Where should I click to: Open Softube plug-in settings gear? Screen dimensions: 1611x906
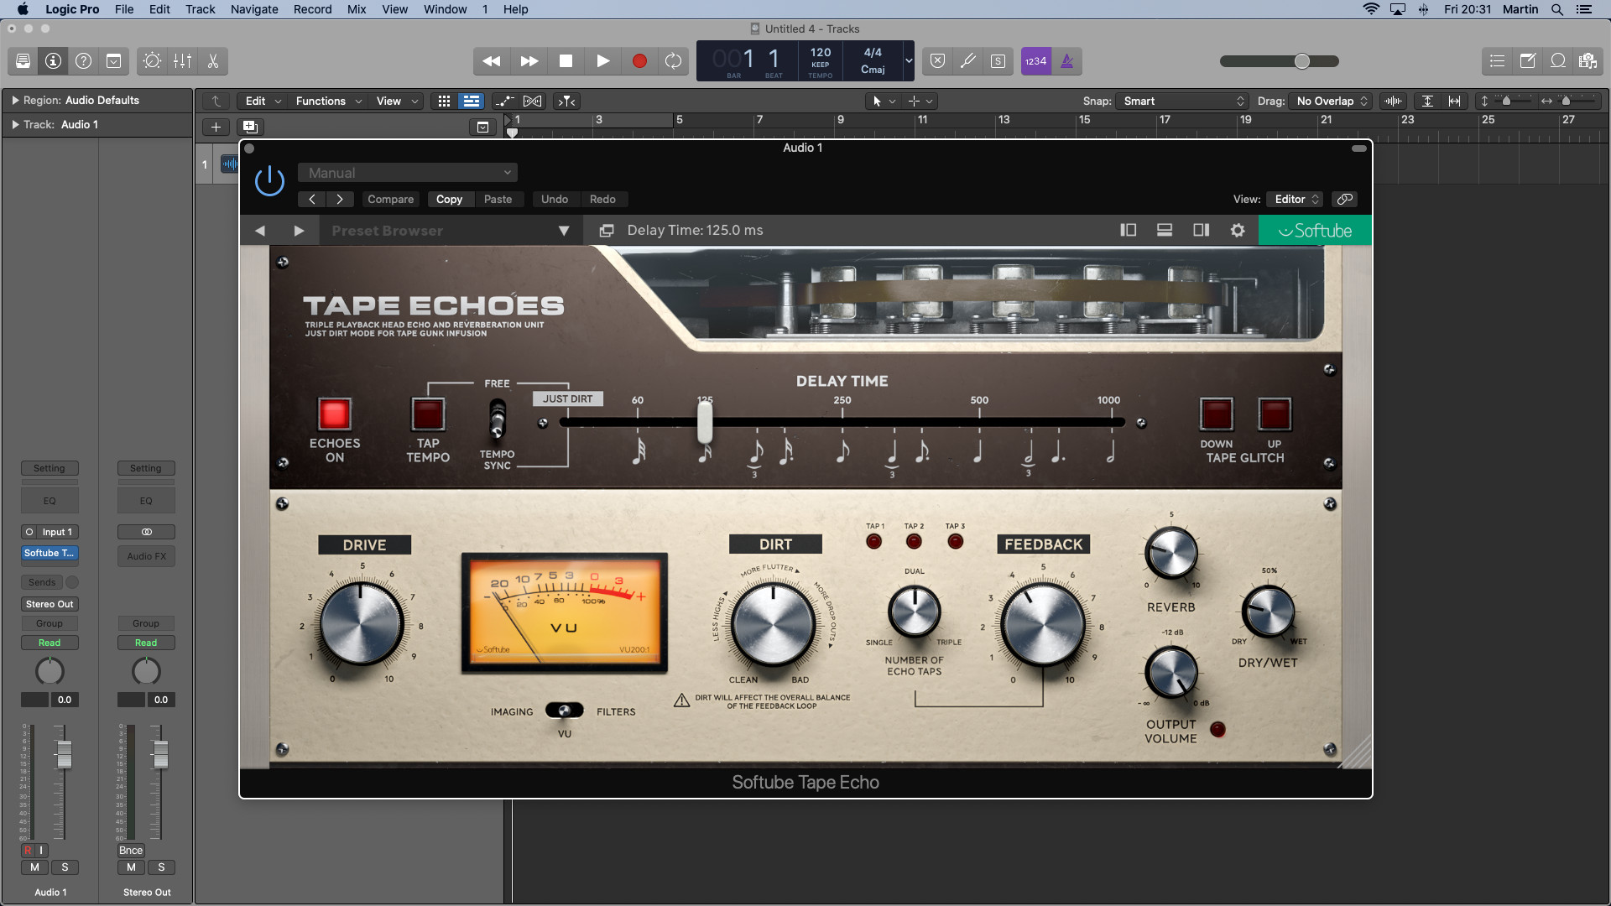1238,230
